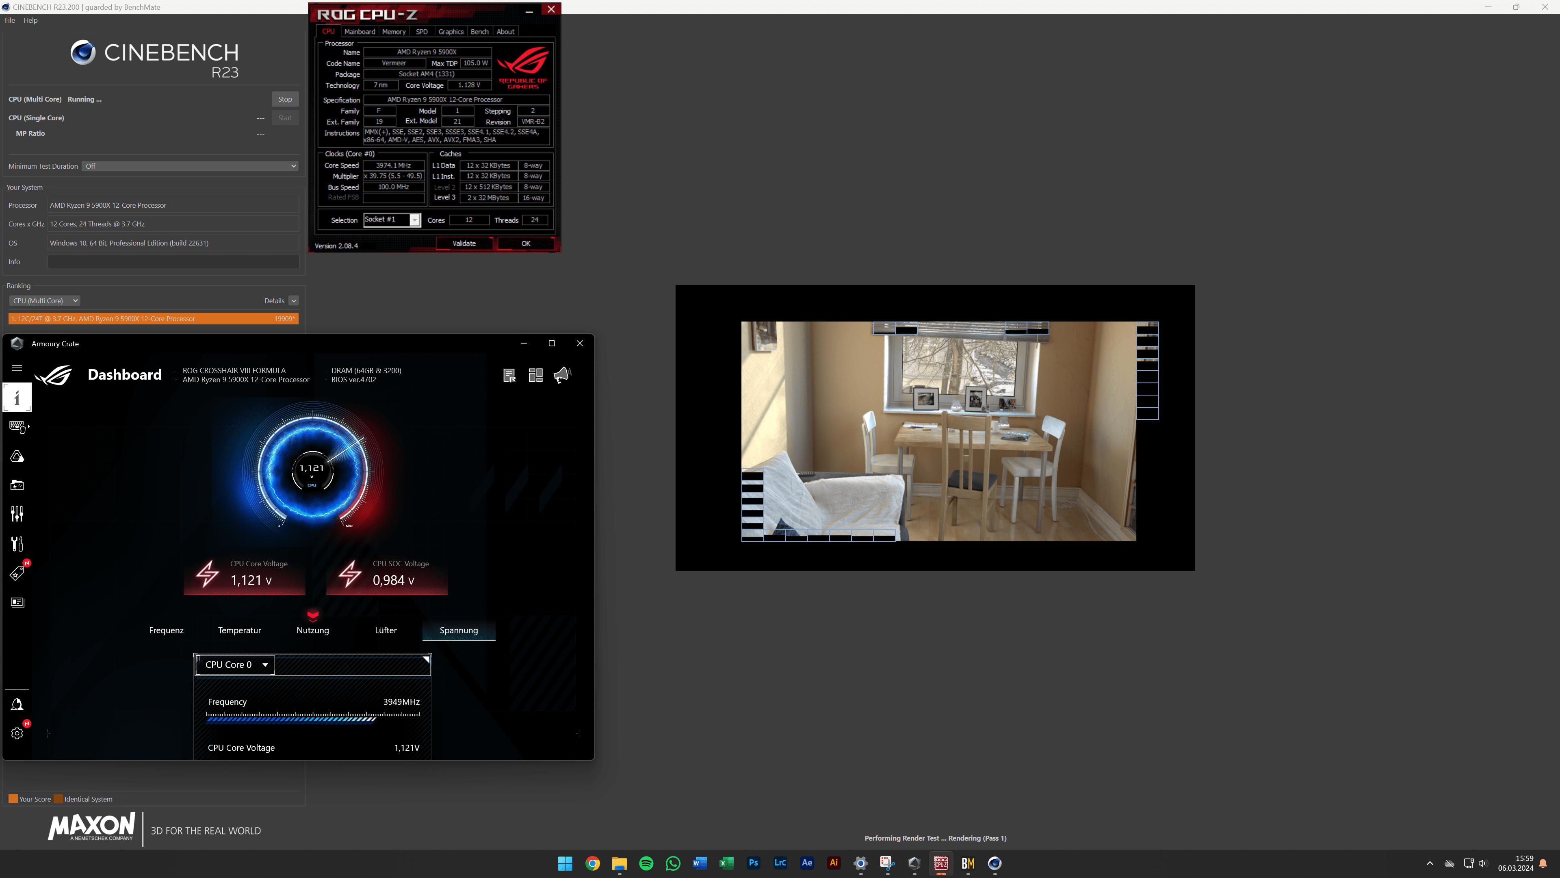Open the Devices keyboard icon in Armoury Crate
The width and height of the screenshot is (1560, 878).
click(x=17, y=426)
